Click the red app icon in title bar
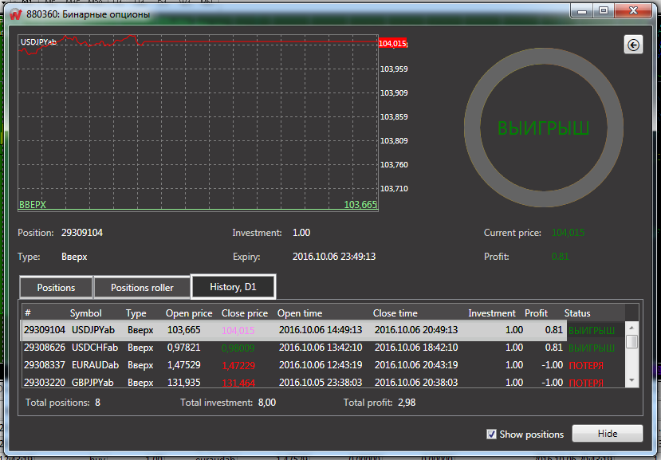The height and width of the screenshot is (460, 661). coord(14,14)
